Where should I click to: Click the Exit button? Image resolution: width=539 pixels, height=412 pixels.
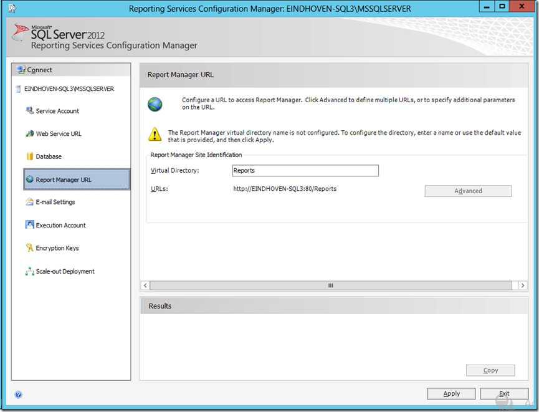point(504,394)
